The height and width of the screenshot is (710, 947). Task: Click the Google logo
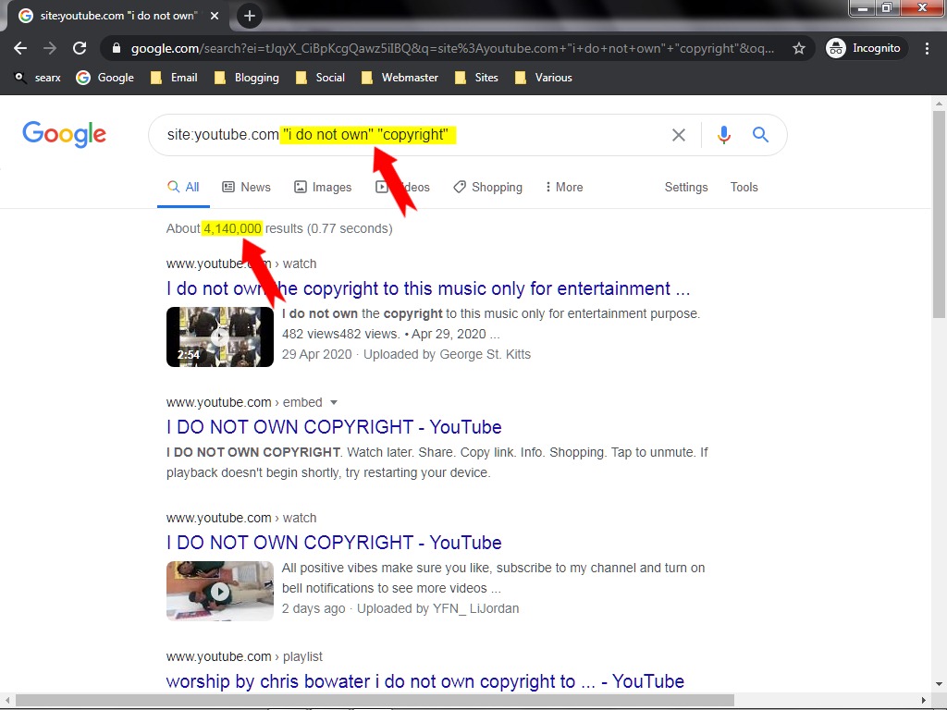click(x=64, y=134)
